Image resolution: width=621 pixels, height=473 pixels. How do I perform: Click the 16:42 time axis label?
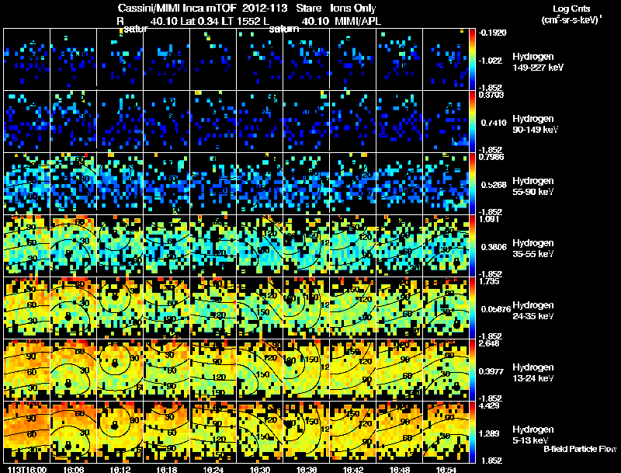point(353,469)
